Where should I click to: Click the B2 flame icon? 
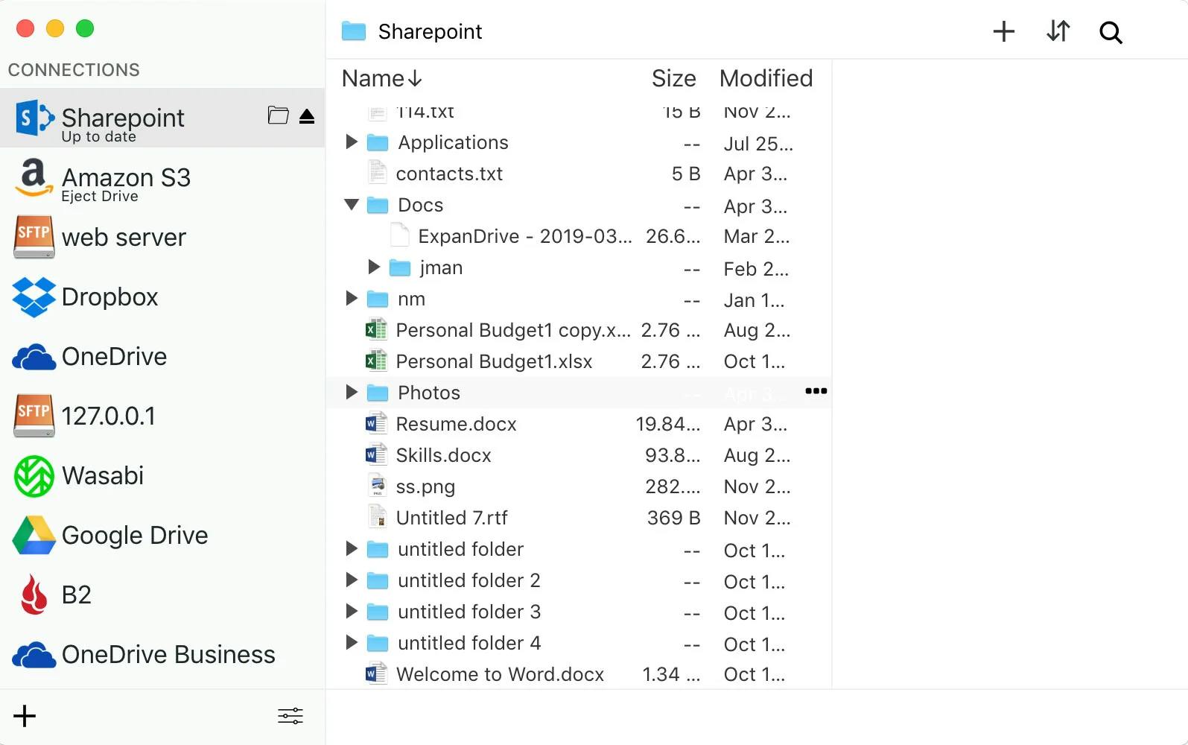(34, 595)
